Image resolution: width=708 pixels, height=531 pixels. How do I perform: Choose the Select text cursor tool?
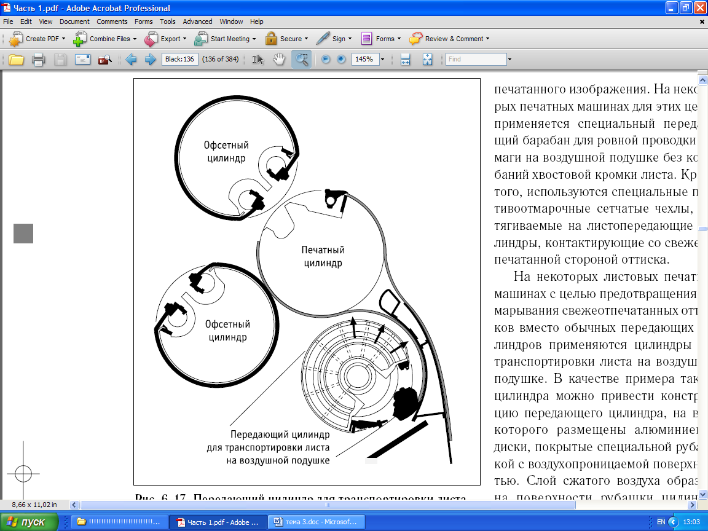coord(258,59)
